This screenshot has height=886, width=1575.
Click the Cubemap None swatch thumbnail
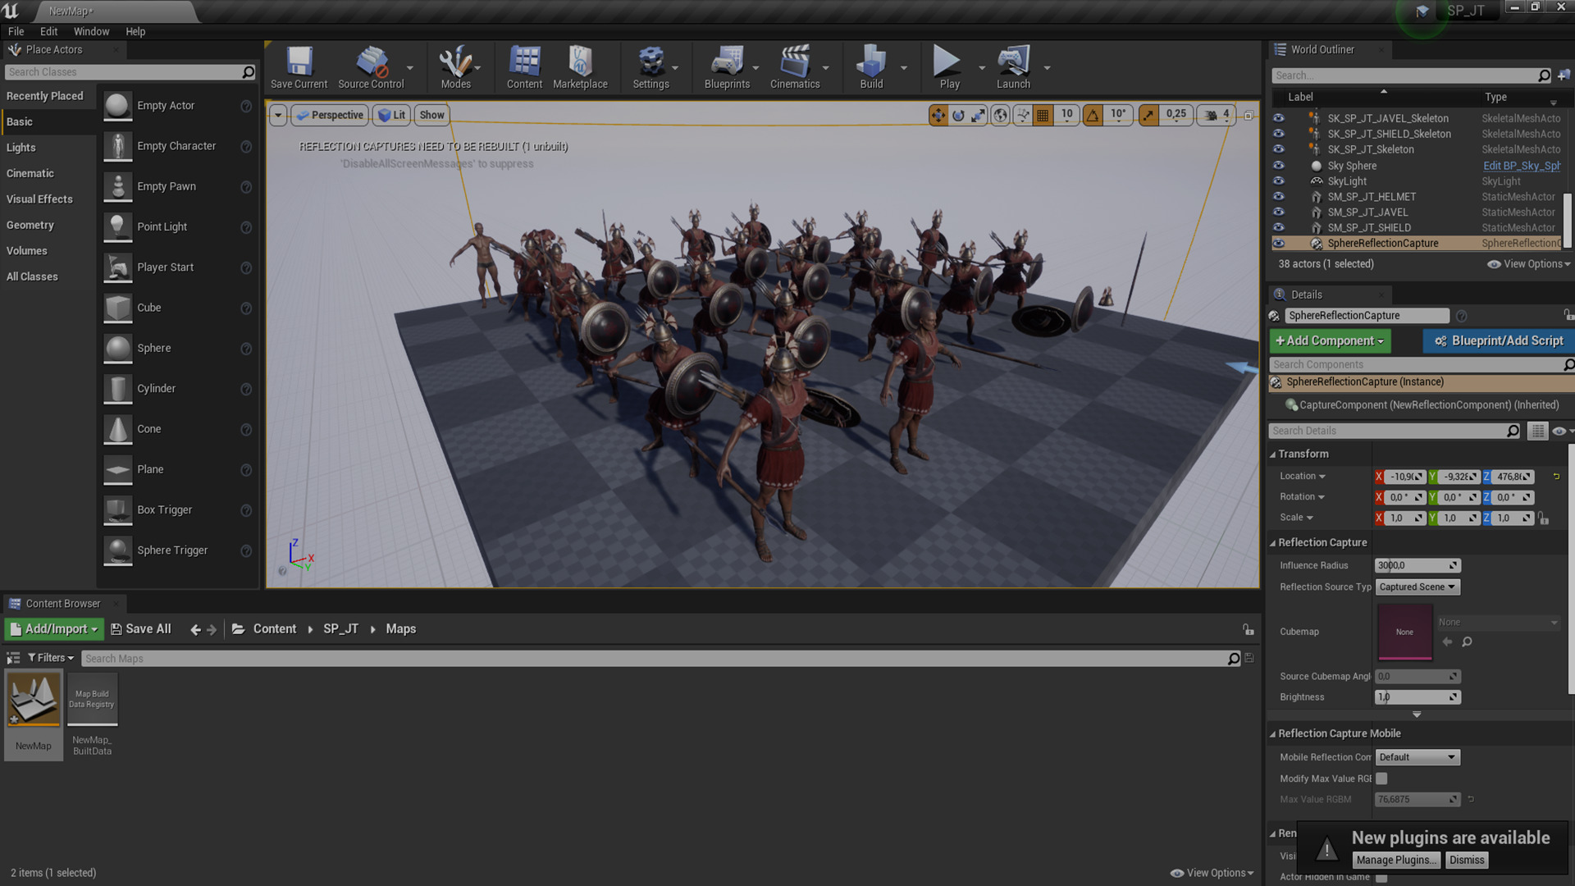(x=1404, y=632)
